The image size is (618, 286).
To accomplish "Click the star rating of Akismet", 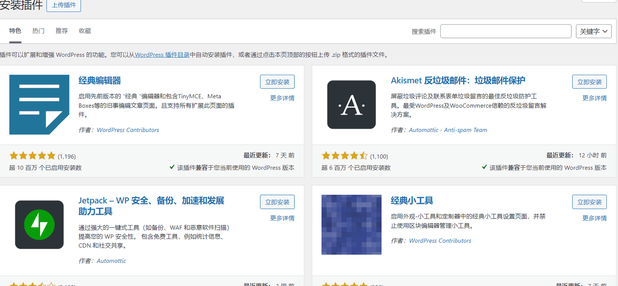I will tap(345, 156).
